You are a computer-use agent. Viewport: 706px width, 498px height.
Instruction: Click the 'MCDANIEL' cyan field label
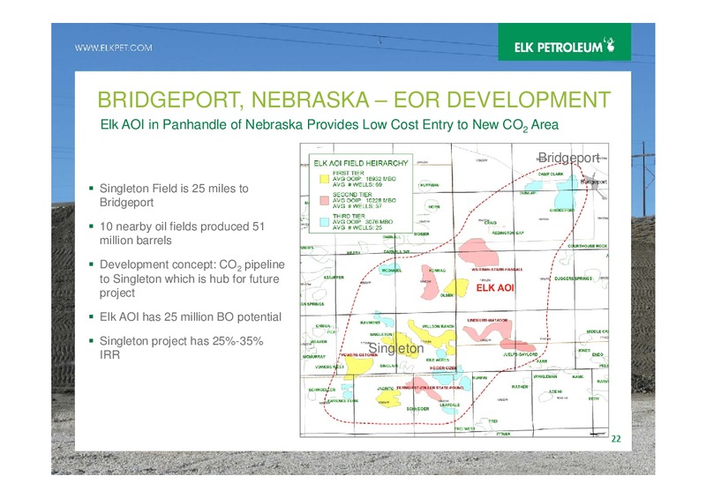392,271
